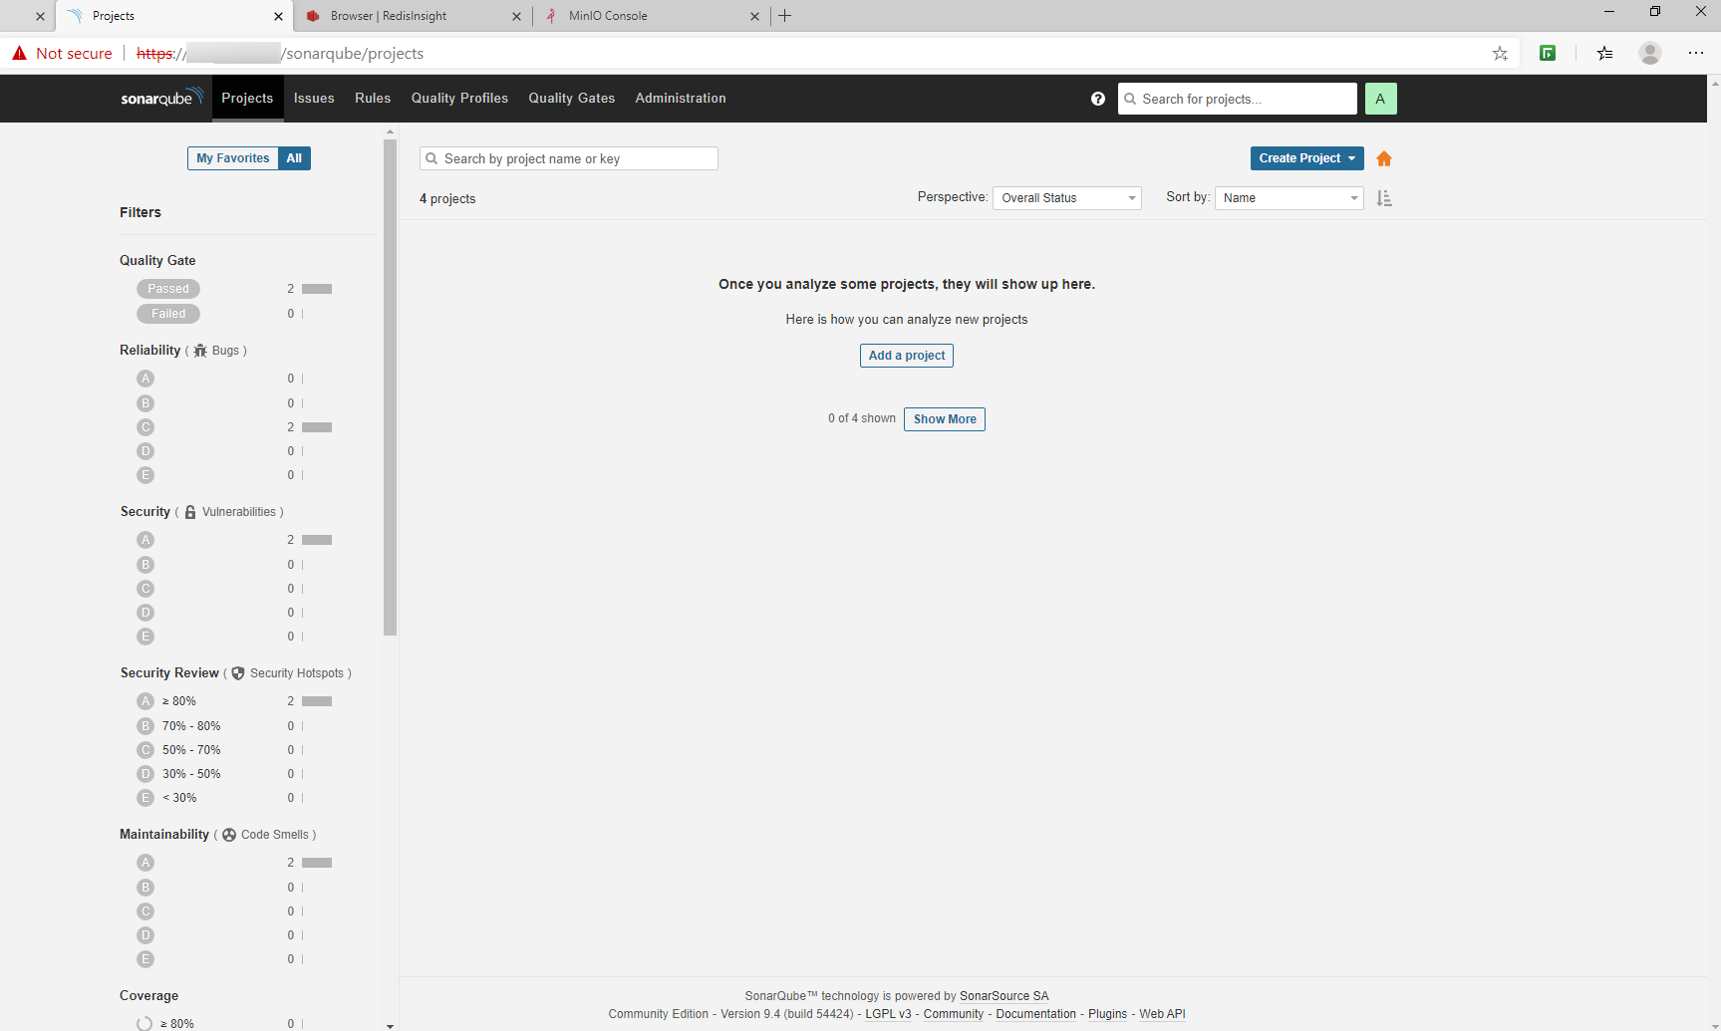This screenshot has width=1721, height=1031.
Task: Filter Reliability by rating B
Action: tap(145, 403)
